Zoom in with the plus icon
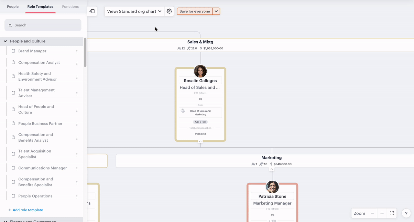 coord(382,213)
